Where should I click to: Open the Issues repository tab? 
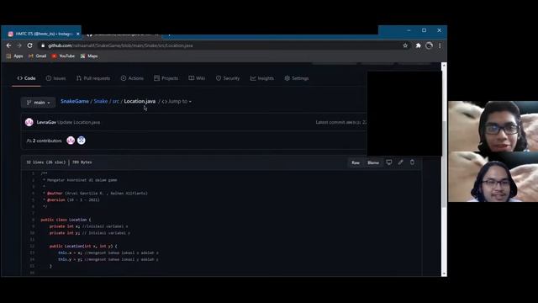56,78
